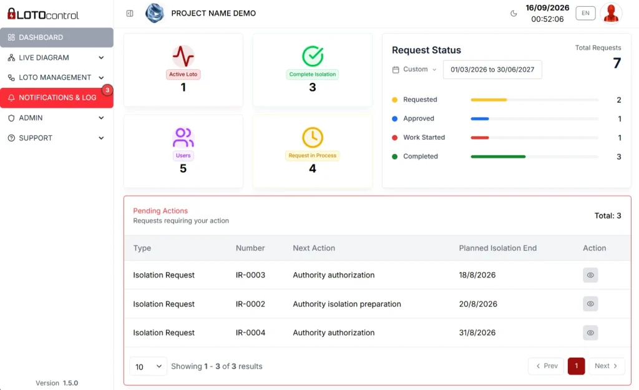Click the IR-0002 number cell
The image size is (639, 390).
(250, 304)
